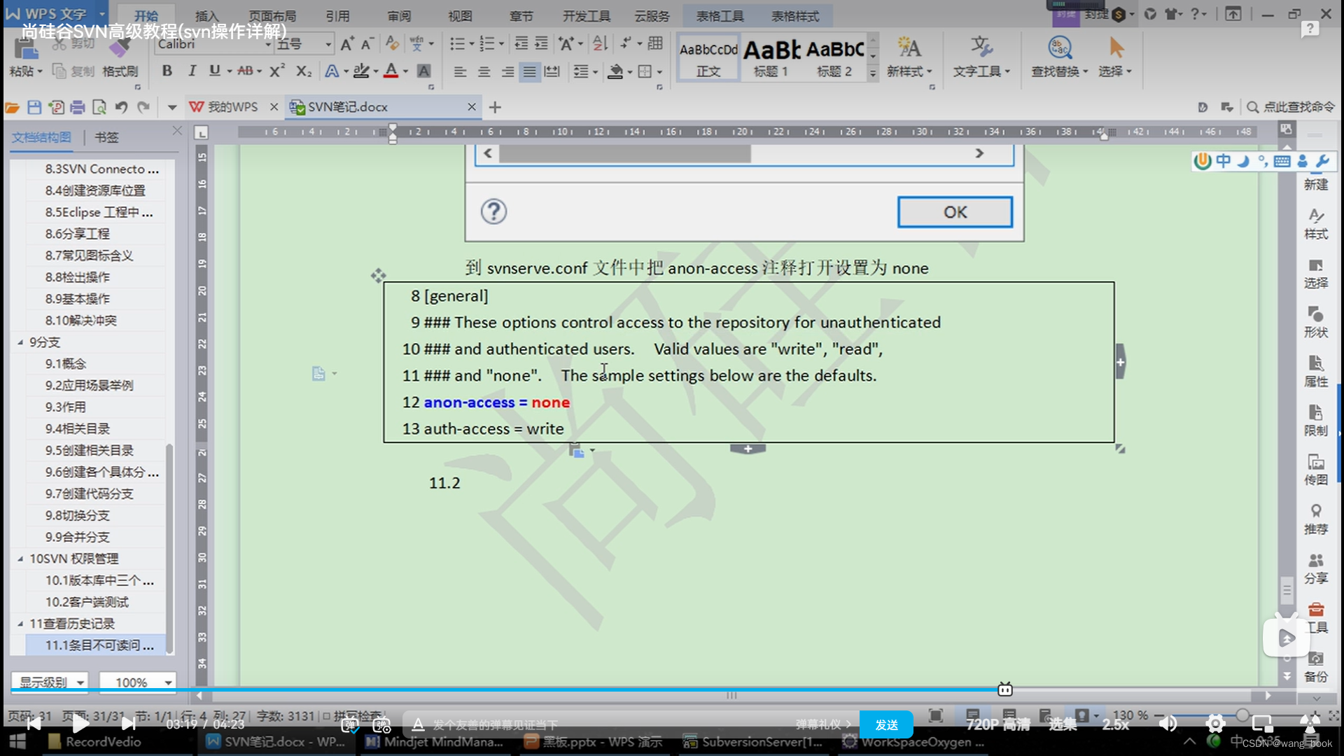Open the References ribbon tab

coord(337,16)
